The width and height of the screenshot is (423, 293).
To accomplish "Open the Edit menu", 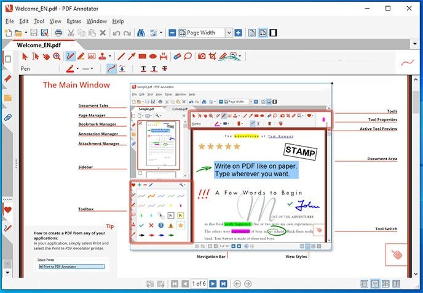I will [x=24, y=21].
